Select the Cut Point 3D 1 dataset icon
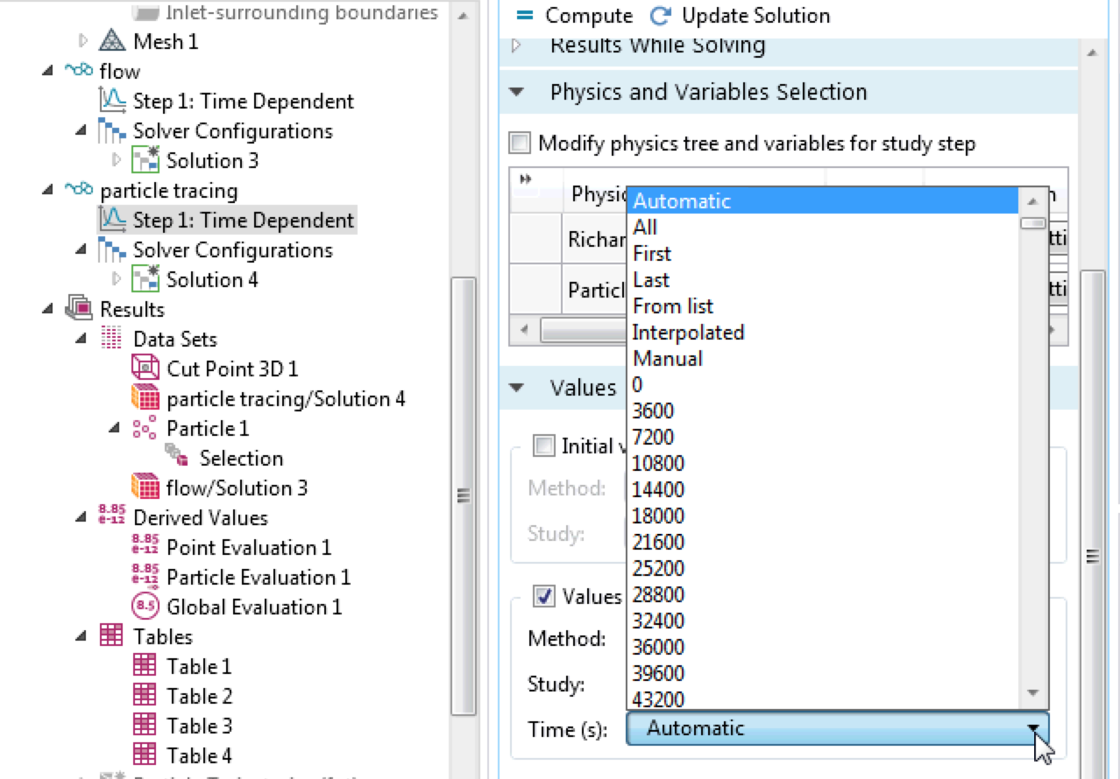The image size is (1120, 779). click(145, 368)
